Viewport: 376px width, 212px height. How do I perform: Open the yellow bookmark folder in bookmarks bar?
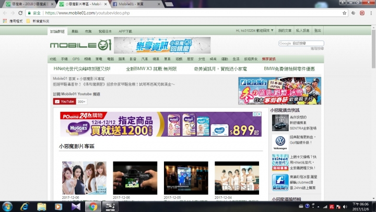28,21
